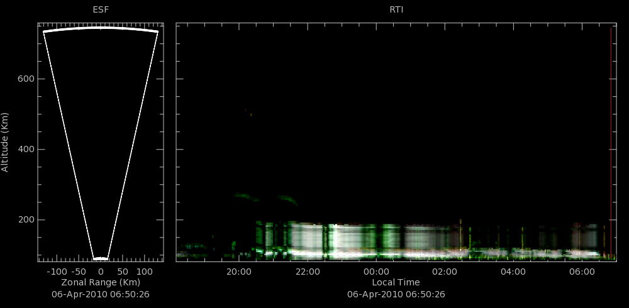Click the Altitude (Km) axis label
Image resolution: width=629 pixels, height=308 pixels.
[x=5, y=142]
